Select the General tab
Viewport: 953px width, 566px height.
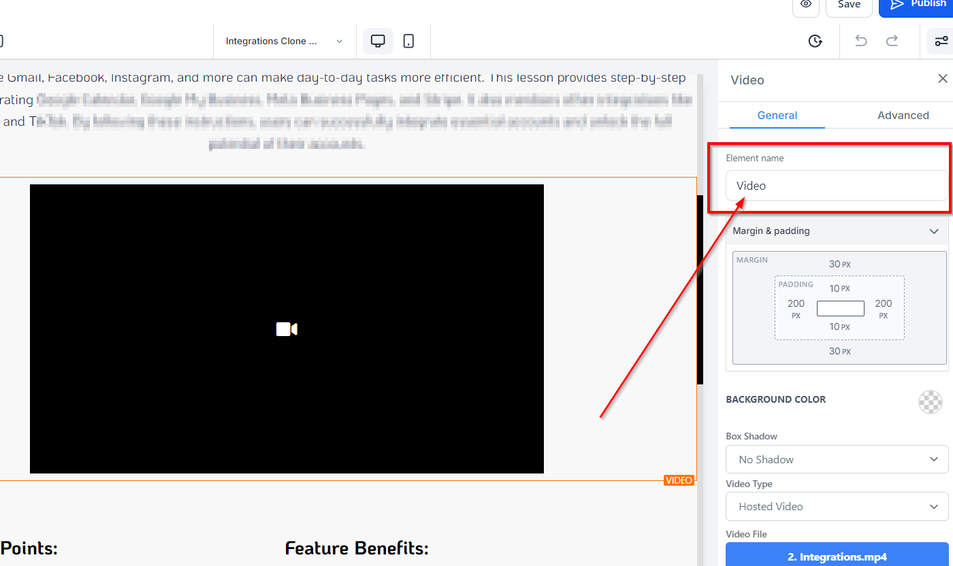coord(777,115)
